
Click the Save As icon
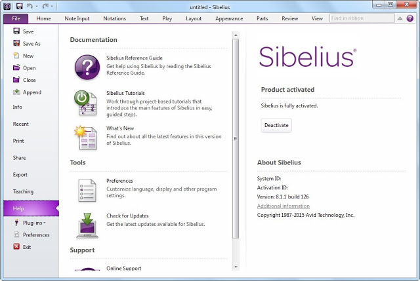[x=16, y=43]
